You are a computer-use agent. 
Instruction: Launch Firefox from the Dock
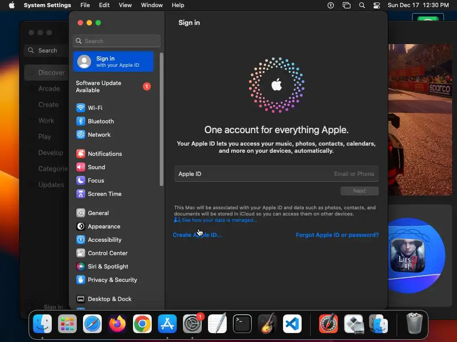point(117,324)
